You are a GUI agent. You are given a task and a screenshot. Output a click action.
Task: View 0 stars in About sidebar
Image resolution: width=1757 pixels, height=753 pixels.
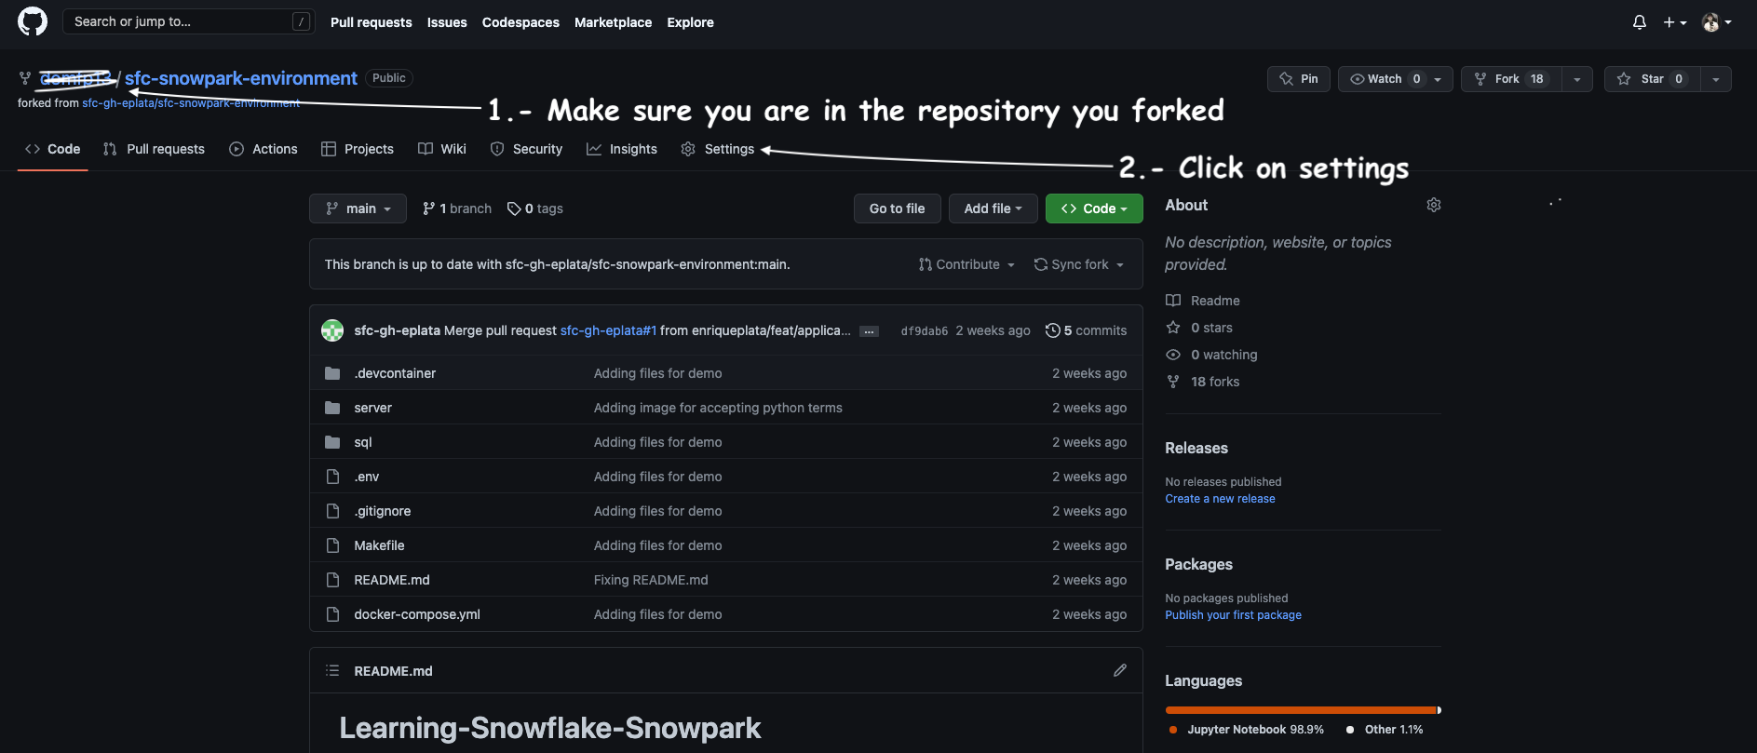1199,328
